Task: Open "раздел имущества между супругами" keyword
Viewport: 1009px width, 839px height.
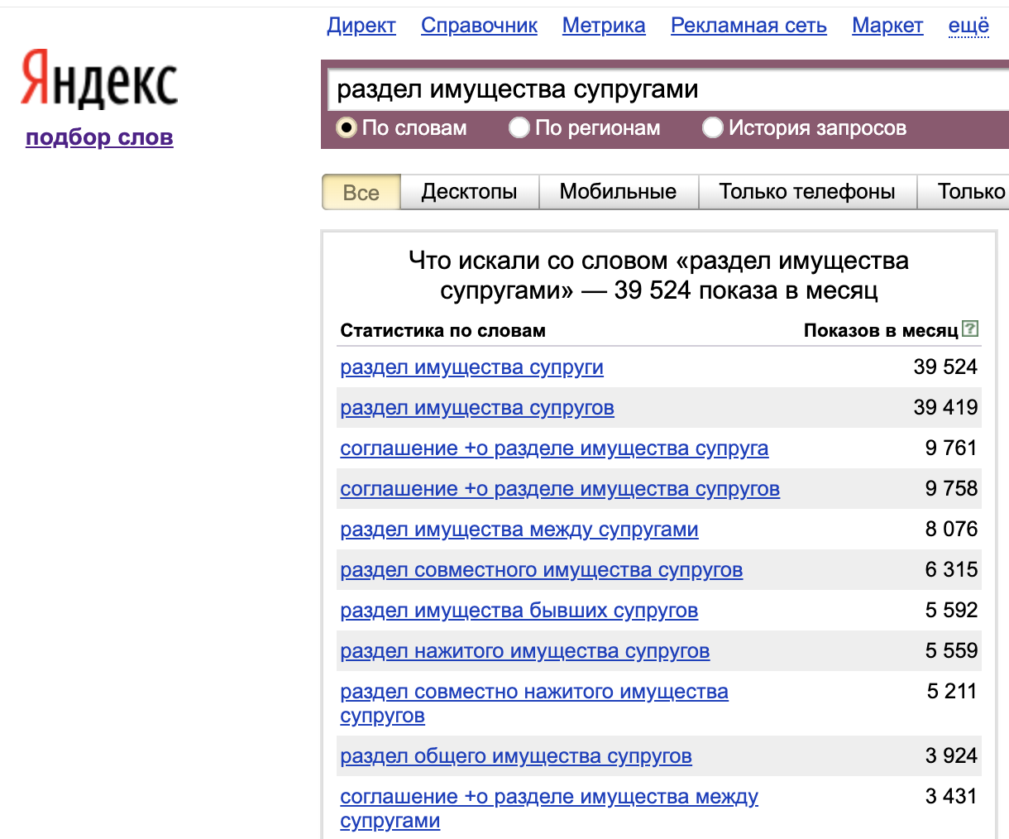Action: tap(519, 530)
